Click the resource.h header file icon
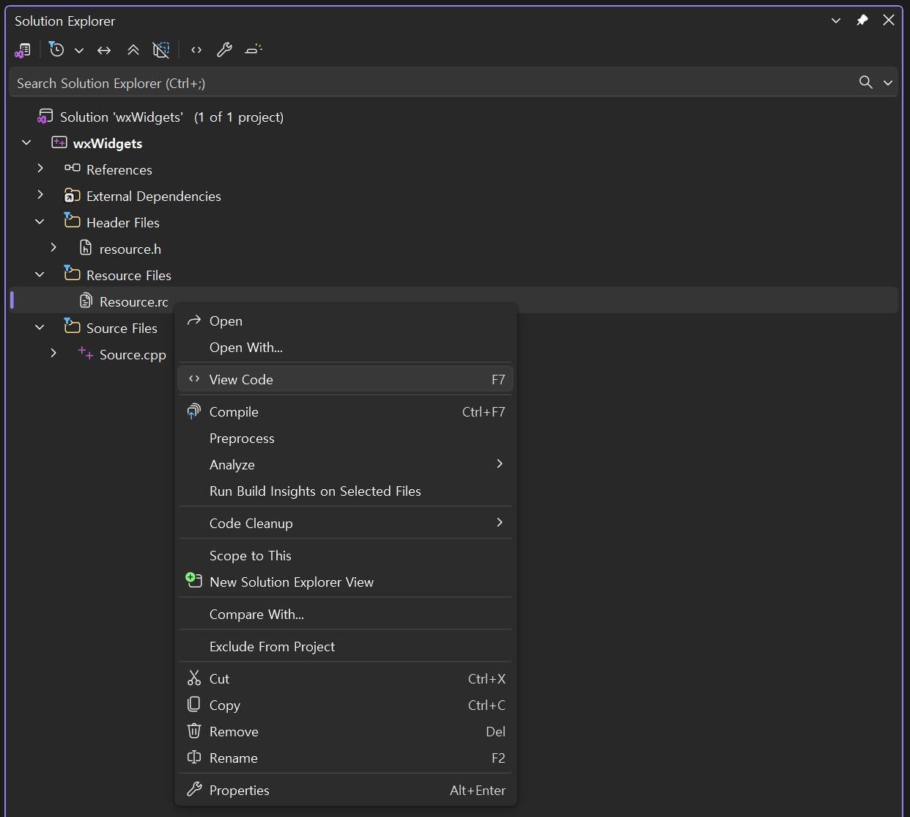 tap(86, 248)
